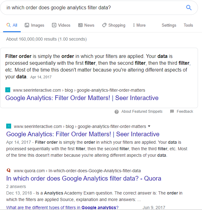Screen dimensions: 202x210
Task: Open the Quora result title link
Action: 84,178
